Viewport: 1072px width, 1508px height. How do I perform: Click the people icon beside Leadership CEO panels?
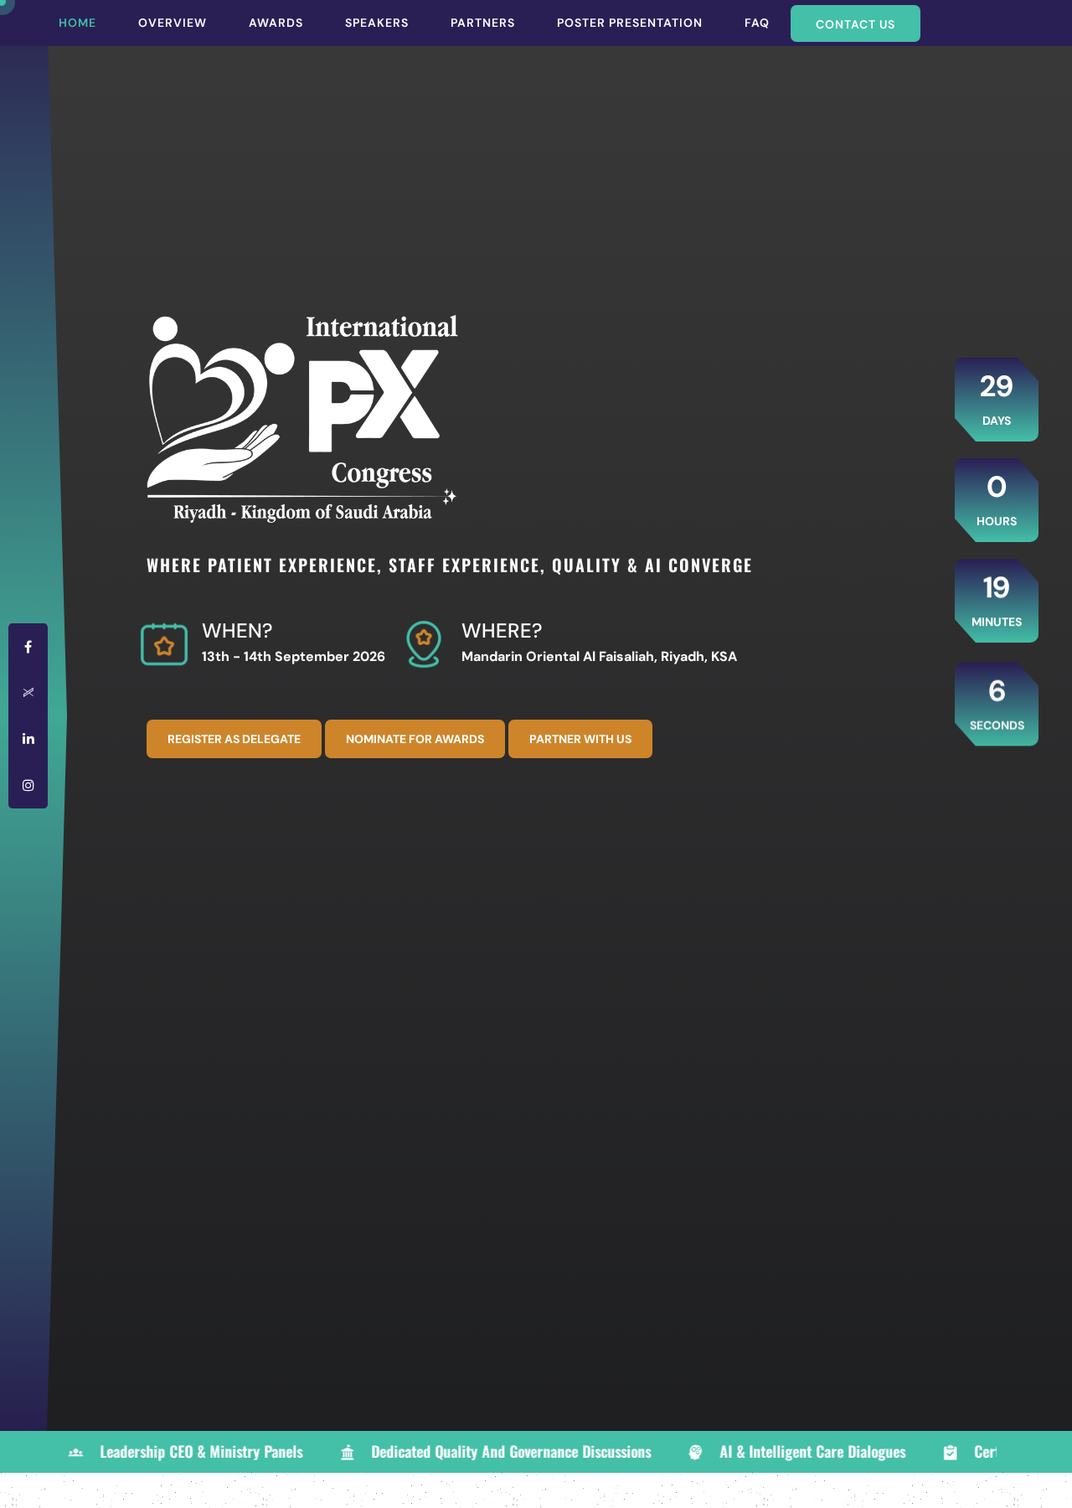point(75,1453)
